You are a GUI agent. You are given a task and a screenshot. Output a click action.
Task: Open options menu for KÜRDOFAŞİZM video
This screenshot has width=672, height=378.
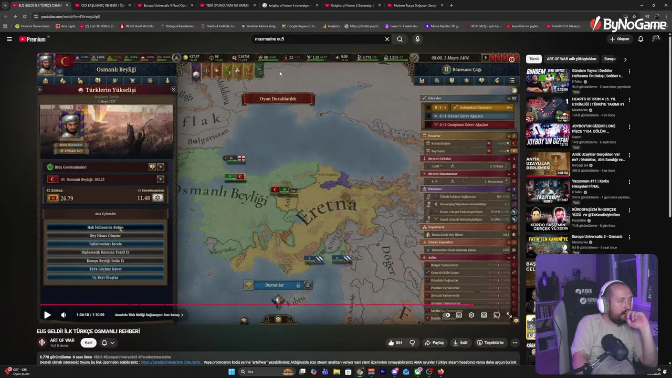[x=629, y=209]
